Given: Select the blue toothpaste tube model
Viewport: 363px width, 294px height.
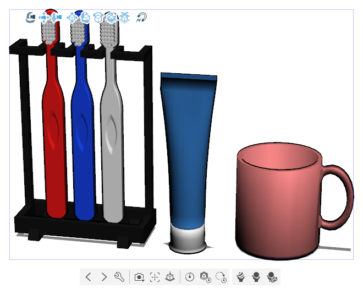Looking at the screenshot, I should [x=188, y=151].
